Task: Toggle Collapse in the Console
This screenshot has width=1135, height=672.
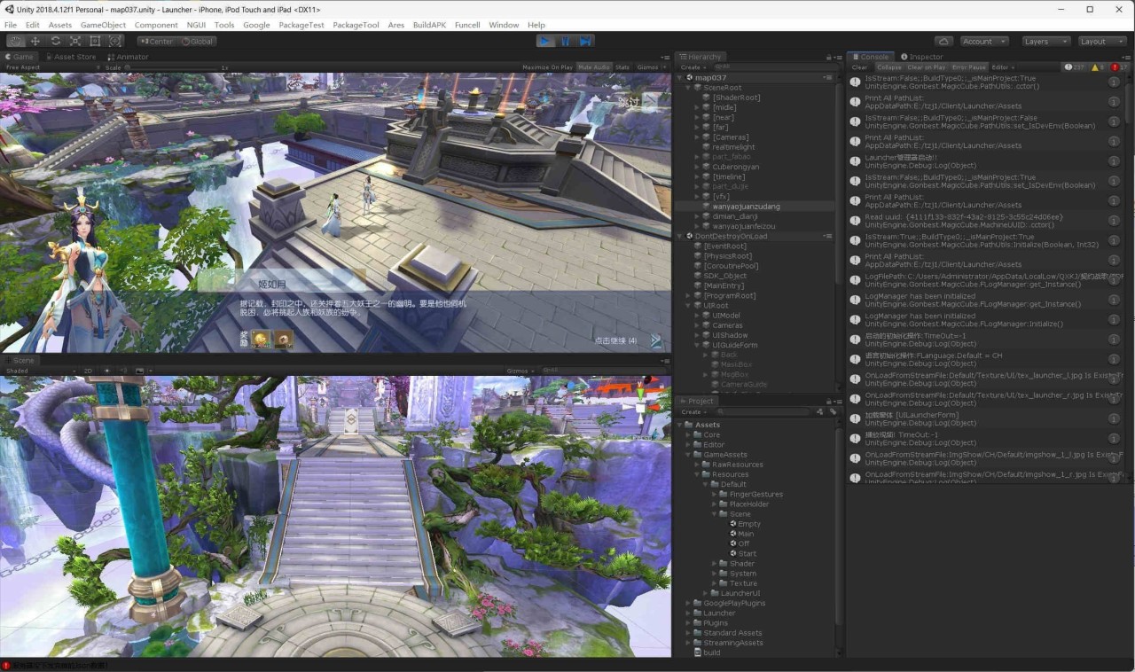Action: point(888,67)
